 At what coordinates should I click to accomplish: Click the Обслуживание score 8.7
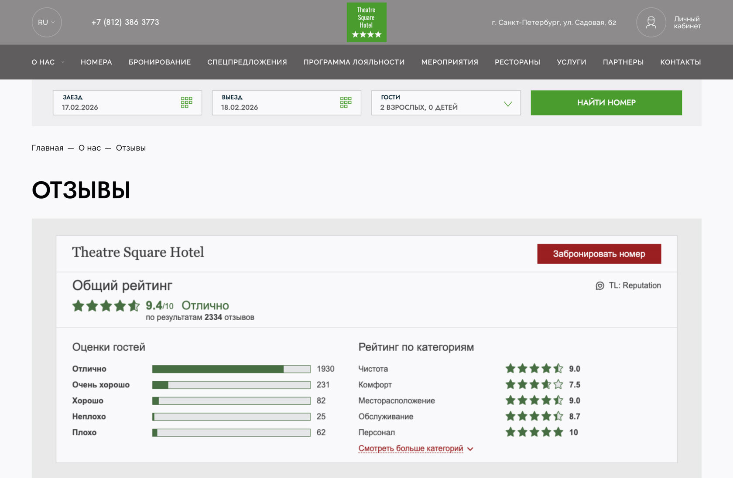tap(575, 417)
